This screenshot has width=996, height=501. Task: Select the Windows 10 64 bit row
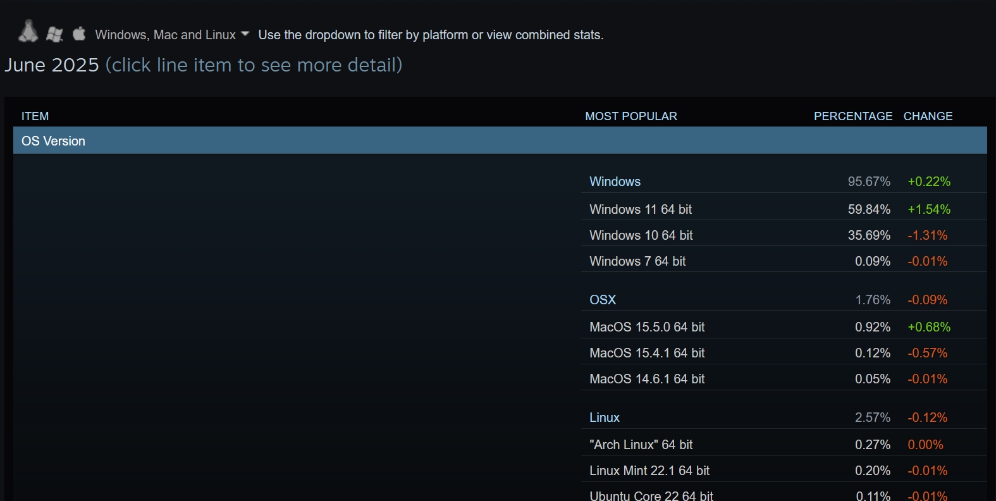784,235
